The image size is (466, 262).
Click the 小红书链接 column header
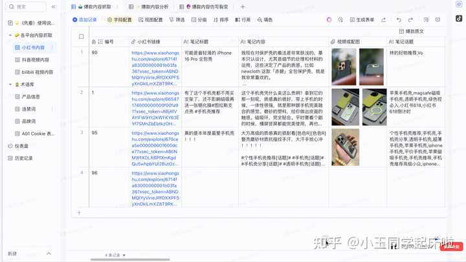point(155,42)
